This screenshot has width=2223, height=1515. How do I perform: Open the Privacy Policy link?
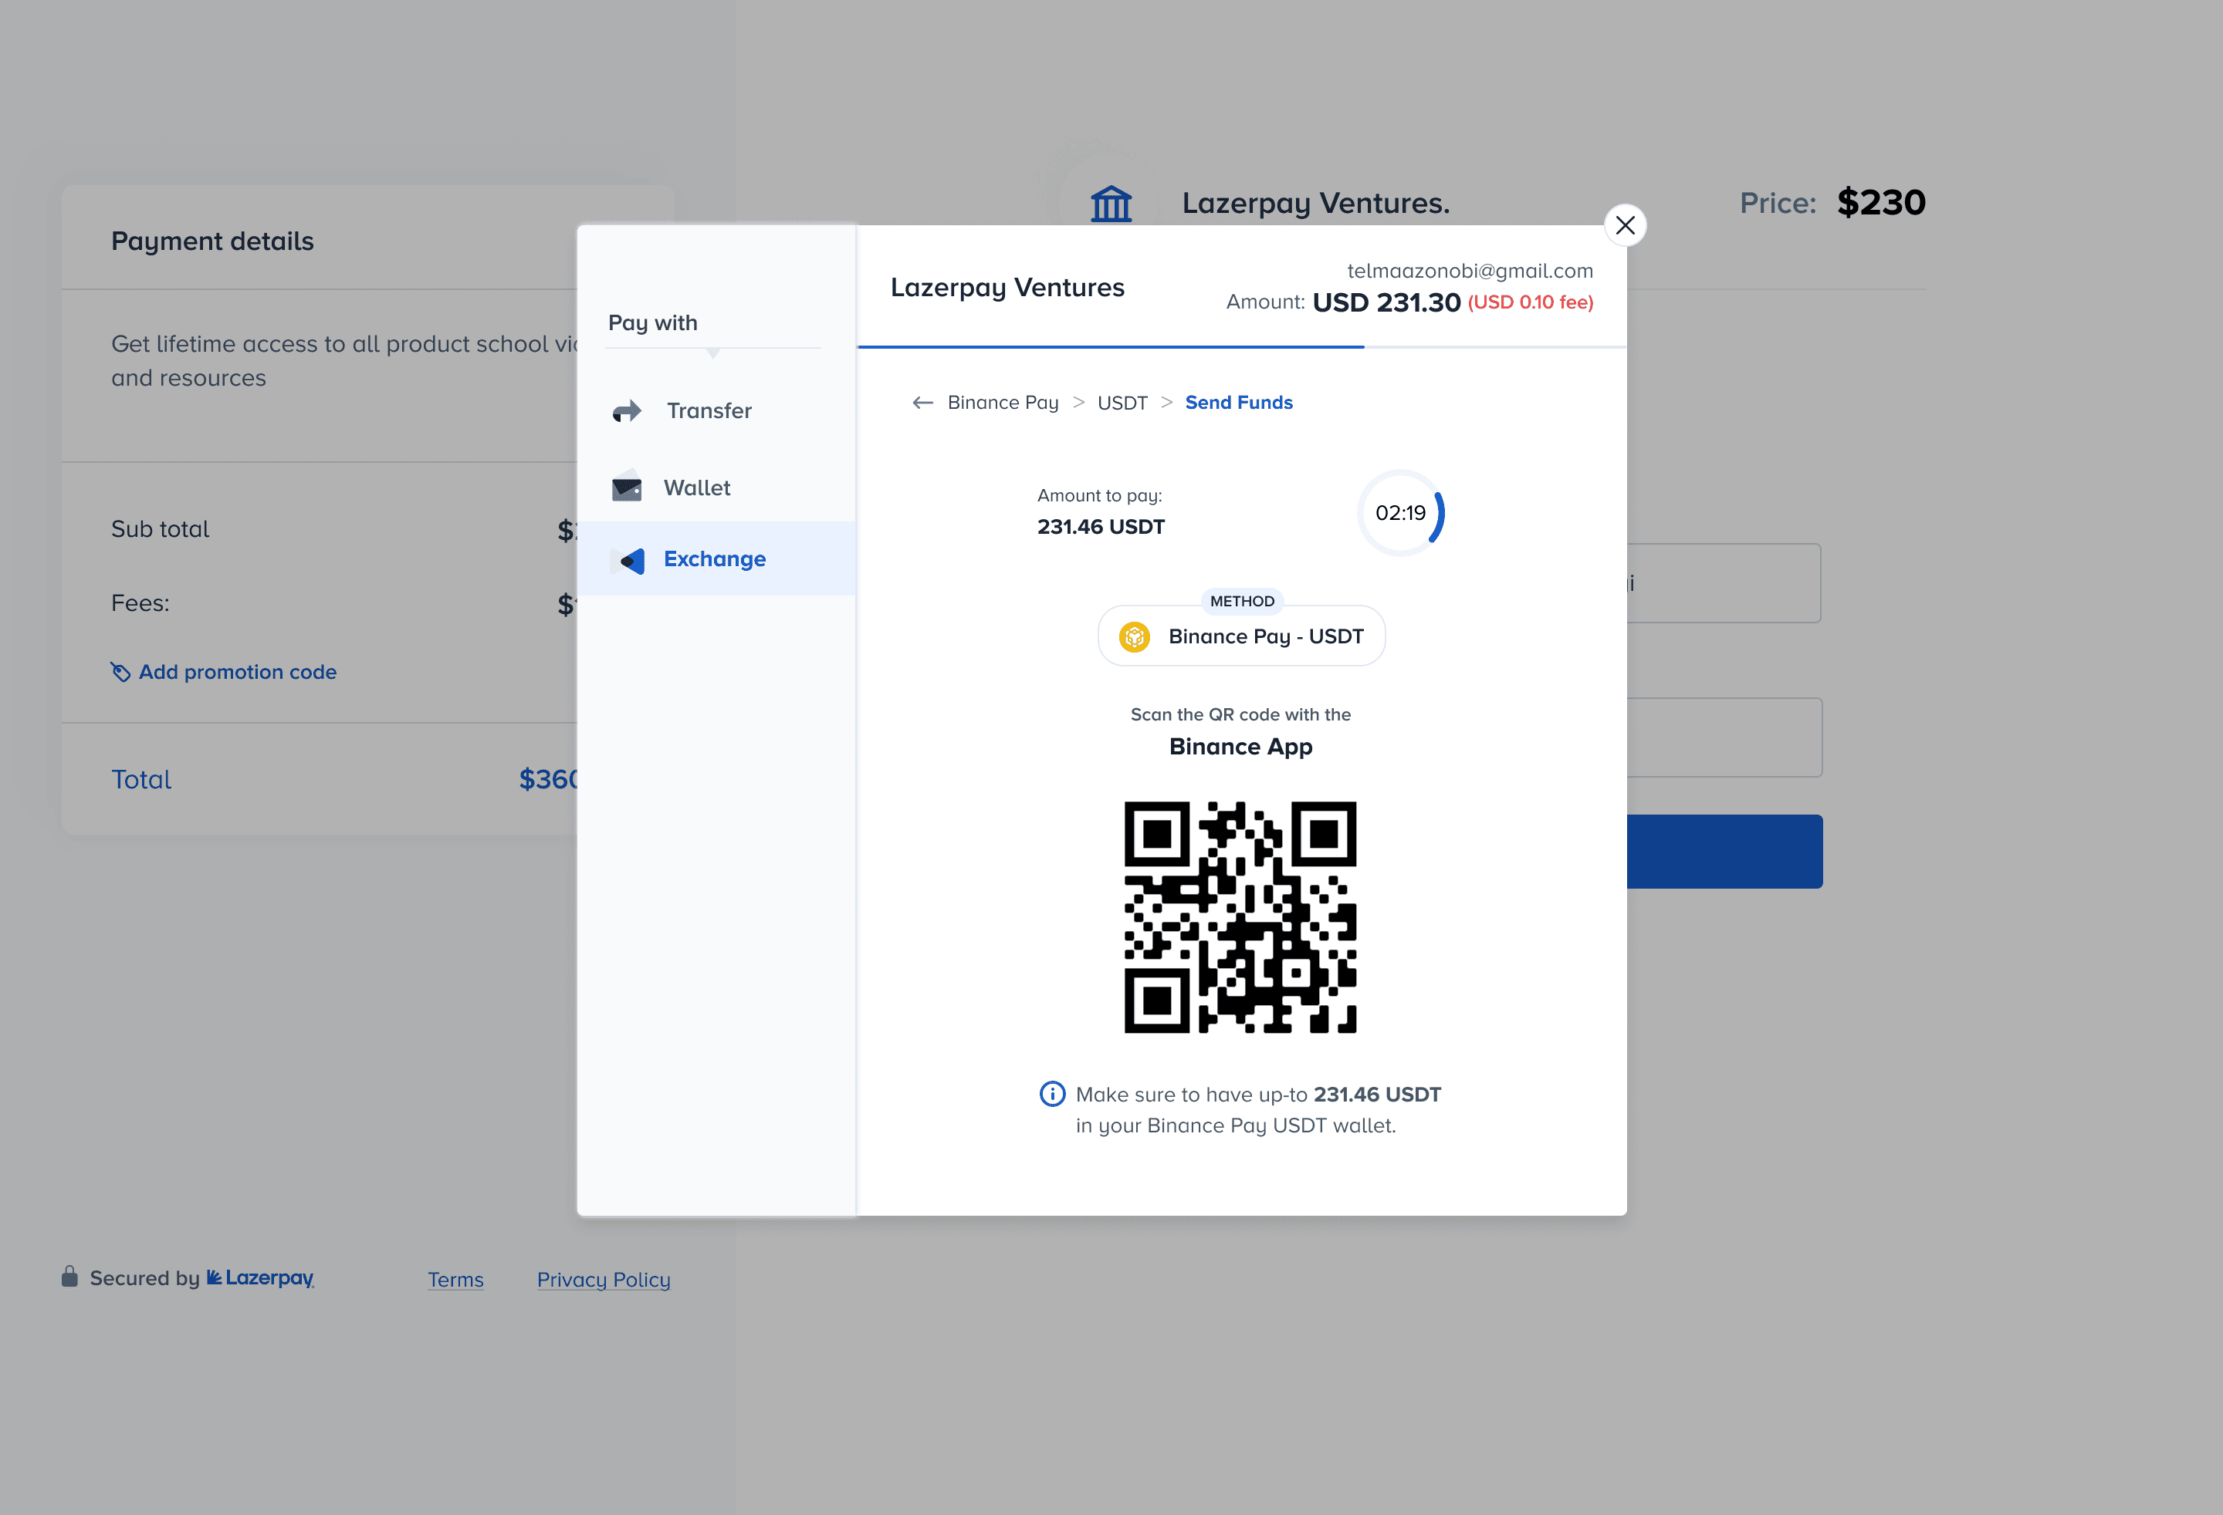[x=604, y=1279]
